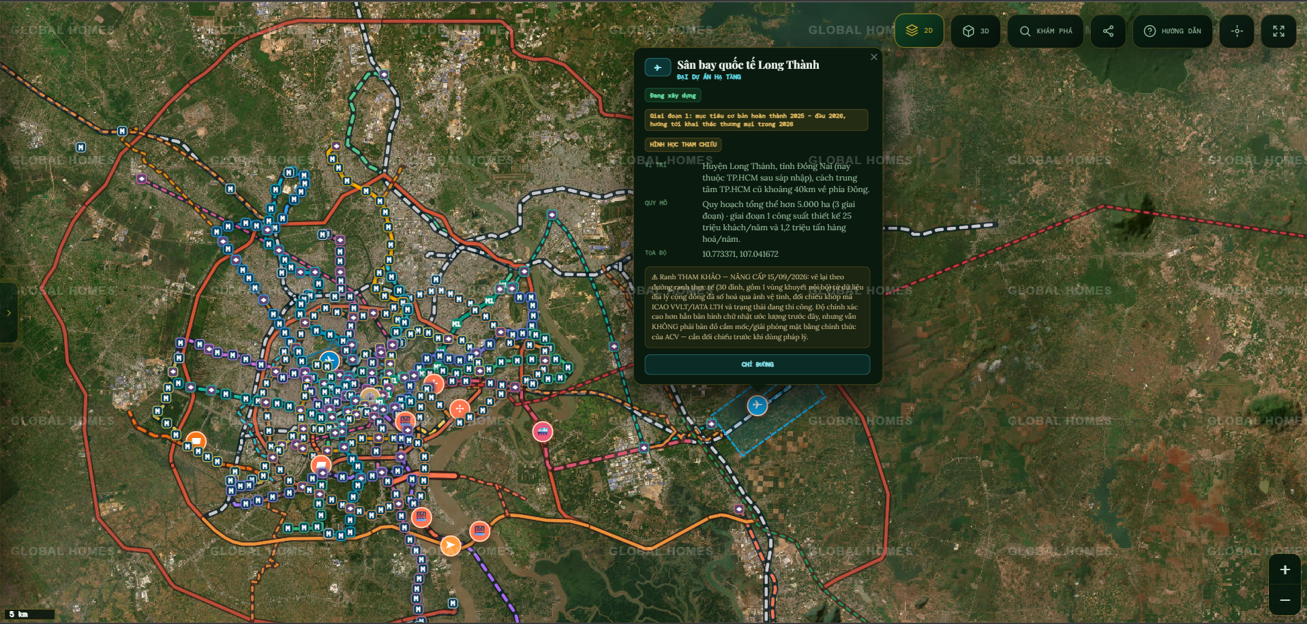Click the Ranh THAM KHẢO warning note
Image resolution: width=1307 pixels, height=624 pixels.
tap(757, 307)
